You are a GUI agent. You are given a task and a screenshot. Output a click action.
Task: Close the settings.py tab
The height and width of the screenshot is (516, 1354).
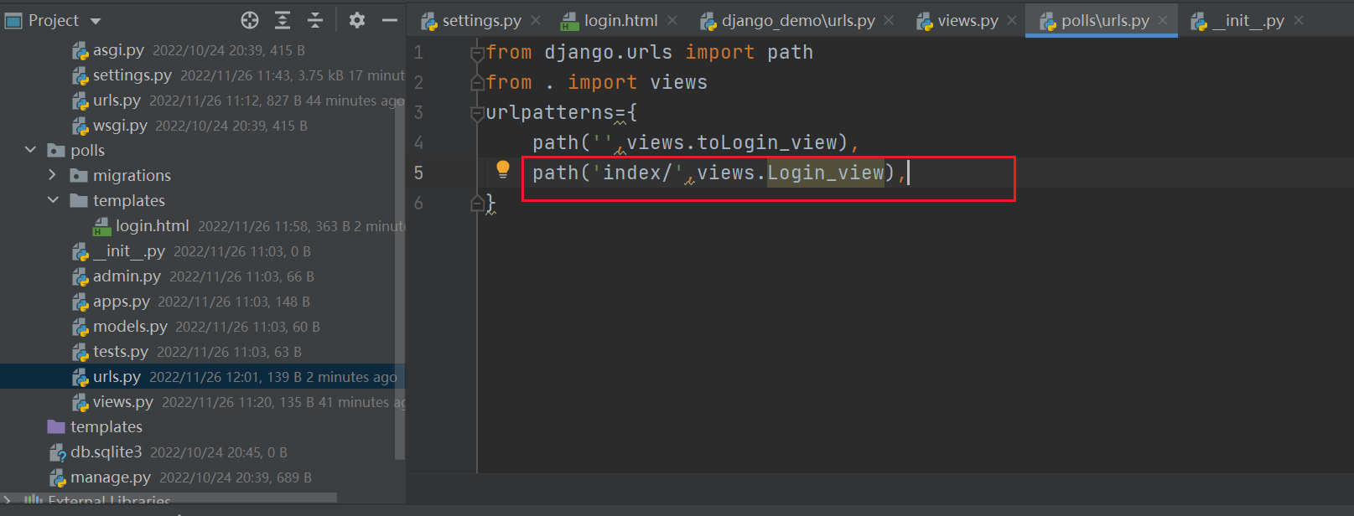click(x=536, y=20)
